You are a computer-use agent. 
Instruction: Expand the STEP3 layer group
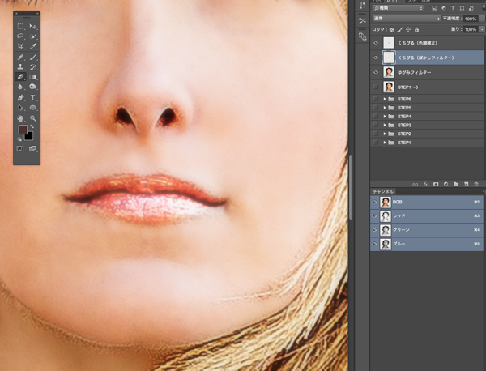click(x=385, y=125)
